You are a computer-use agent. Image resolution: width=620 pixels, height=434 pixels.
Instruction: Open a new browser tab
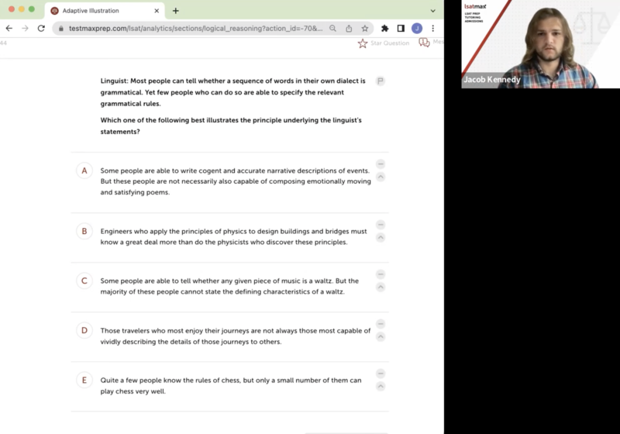click(176, 10)
